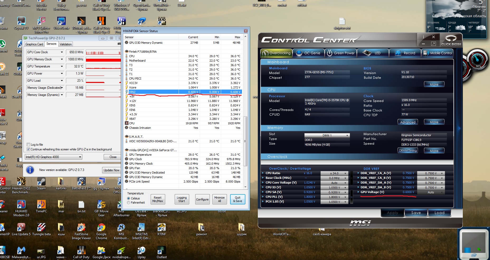Select the Fahrenheit temperature option
The height and width of the screenshot is (260, 490).
pyautogui.click(x=129, y=203)
